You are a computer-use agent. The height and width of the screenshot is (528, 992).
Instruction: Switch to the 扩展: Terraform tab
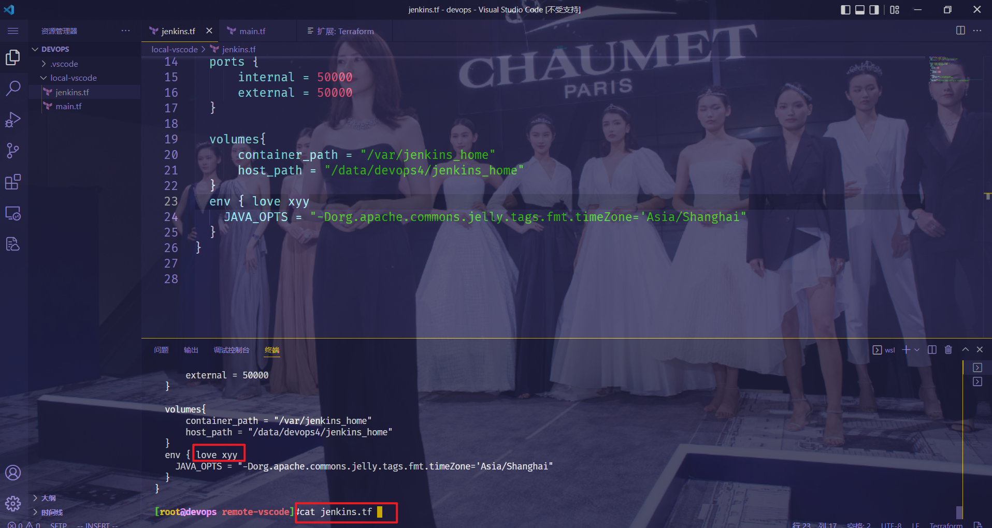coord(340,31)
